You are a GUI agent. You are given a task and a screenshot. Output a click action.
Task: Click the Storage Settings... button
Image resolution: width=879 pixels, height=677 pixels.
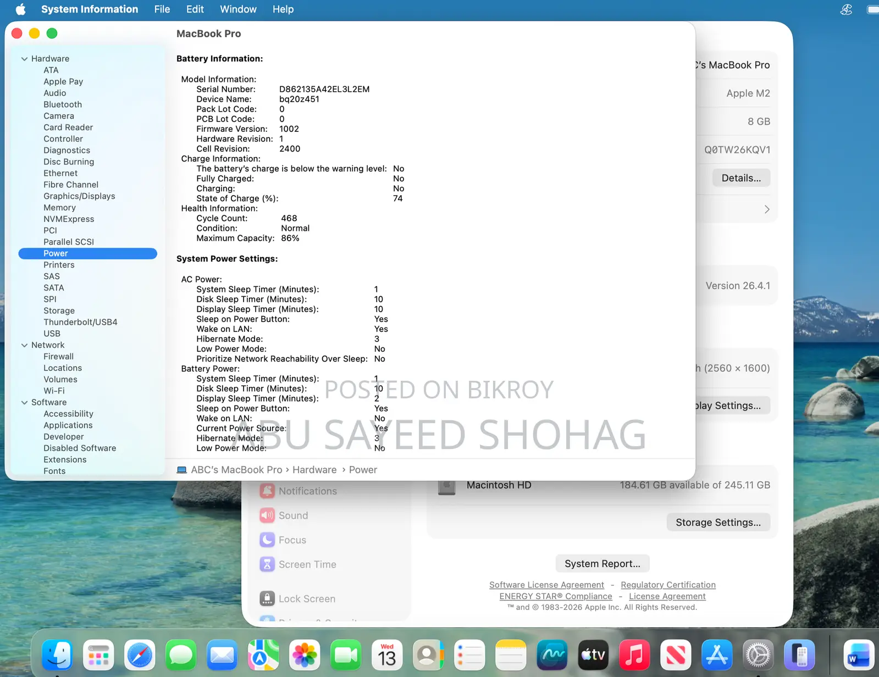(x=718, y=522)
